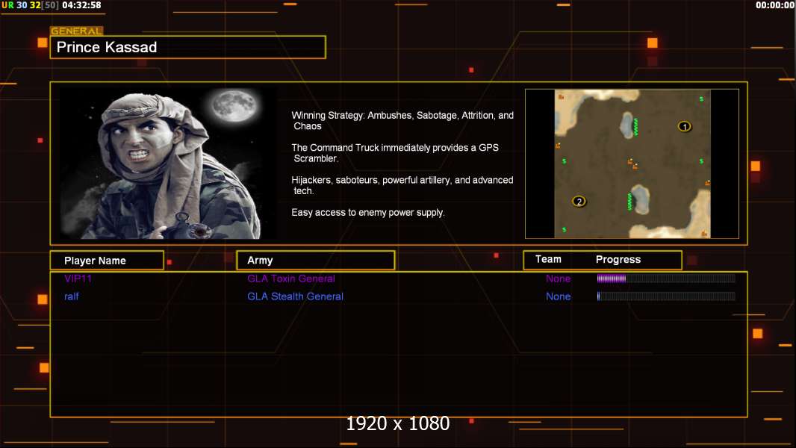Click start position 1 marker on minimap
The image size is (796, 448).
pyautogui.click(x=684, y=126)
